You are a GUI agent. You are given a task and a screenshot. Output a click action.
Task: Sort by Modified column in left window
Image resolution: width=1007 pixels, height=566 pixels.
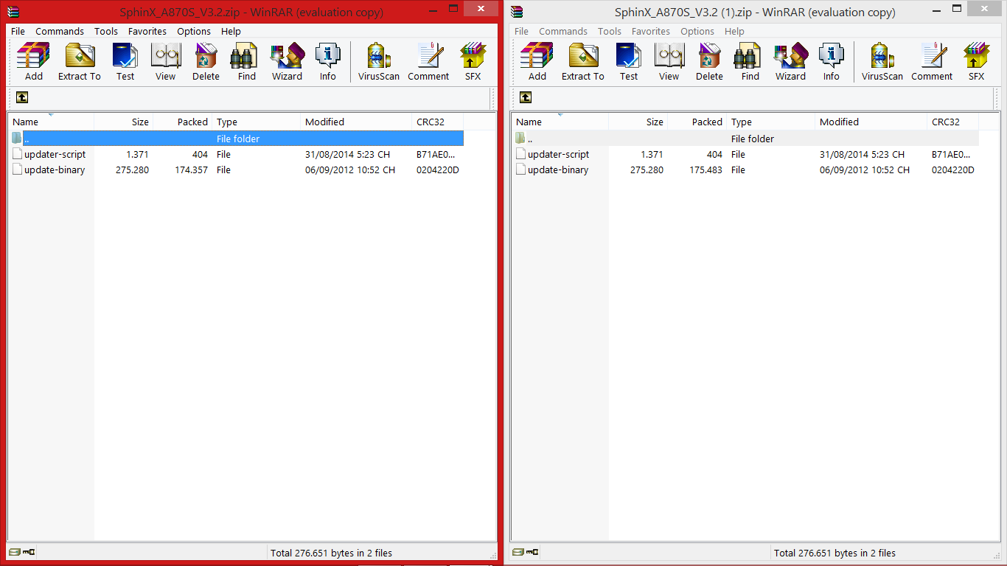click(x=357, y=122)
